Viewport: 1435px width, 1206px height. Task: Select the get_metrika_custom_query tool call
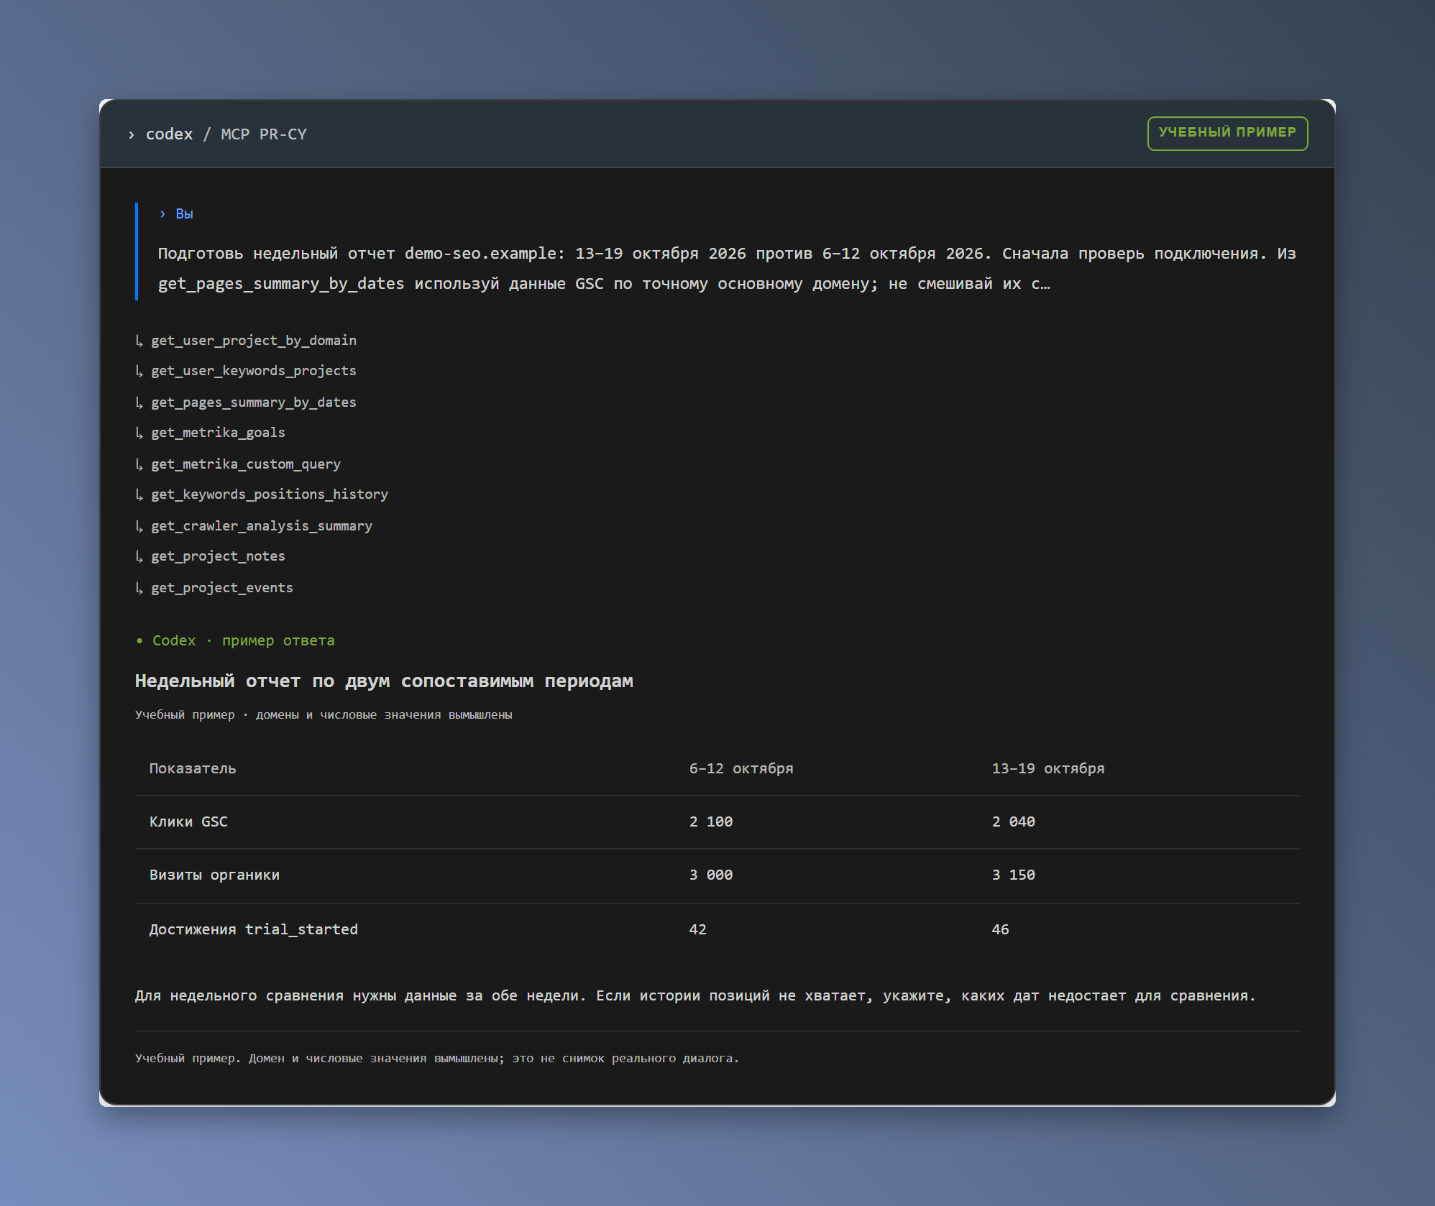click(x=245, y=464)
